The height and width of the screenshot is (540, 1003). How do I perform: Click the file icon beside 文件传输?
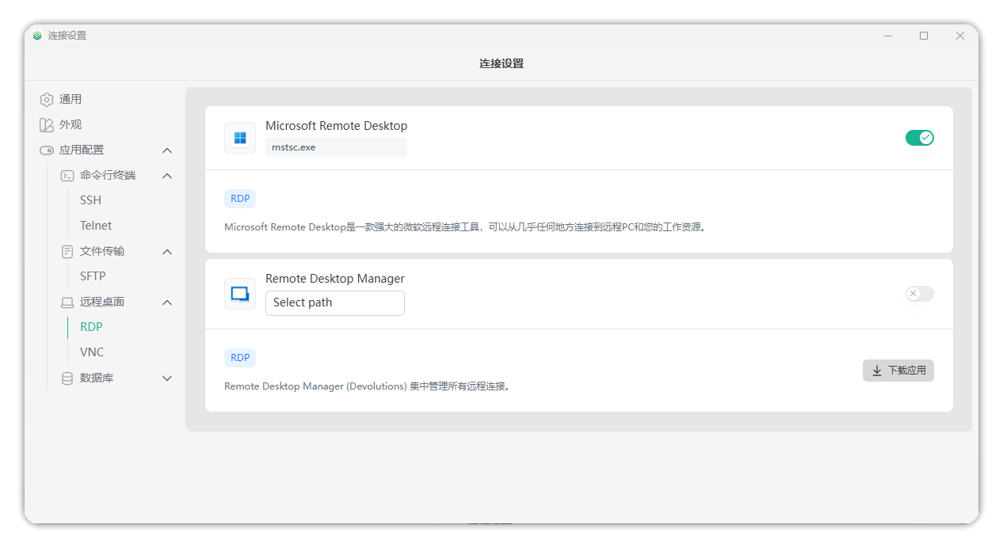click(x=67, y=252)
